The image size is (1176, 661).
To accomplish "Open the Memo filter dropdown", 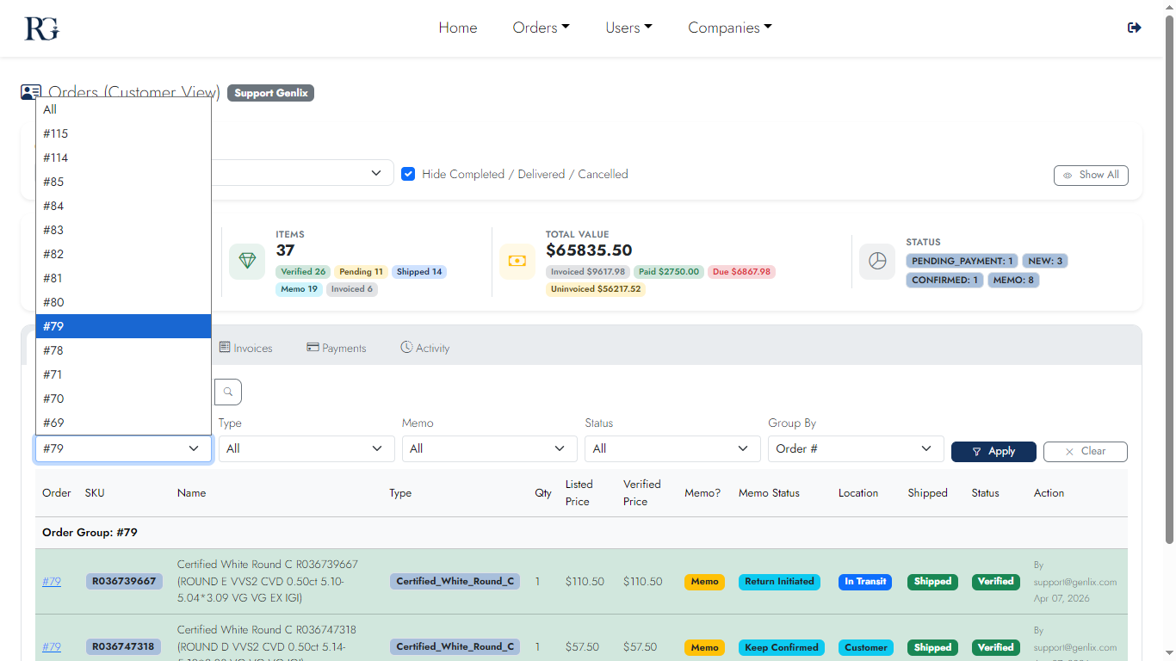I will 489,448.
